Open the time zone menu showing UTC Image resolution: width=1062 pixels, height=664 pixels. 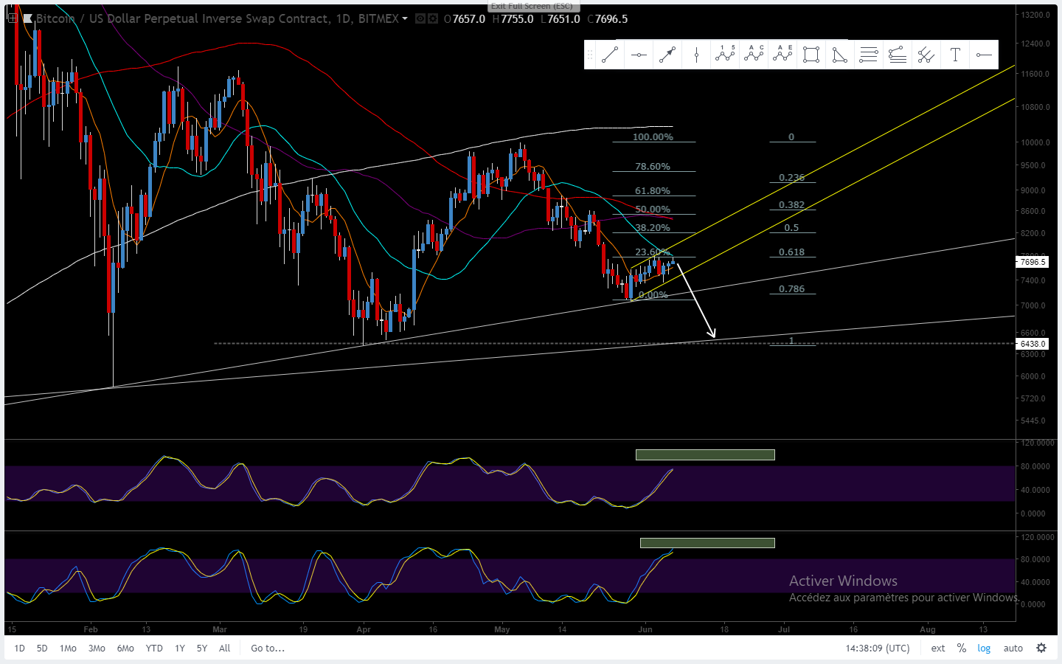coord(877,649)
